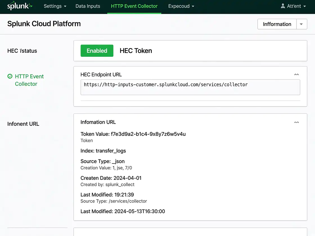315x236 pixels.
Task: Click the 'Infonent URL' sidebar label
Action: coord(23,124)
